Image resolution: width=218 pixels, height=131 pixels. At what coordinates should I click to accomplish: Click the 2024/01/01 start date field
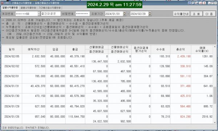coord(114,14)
